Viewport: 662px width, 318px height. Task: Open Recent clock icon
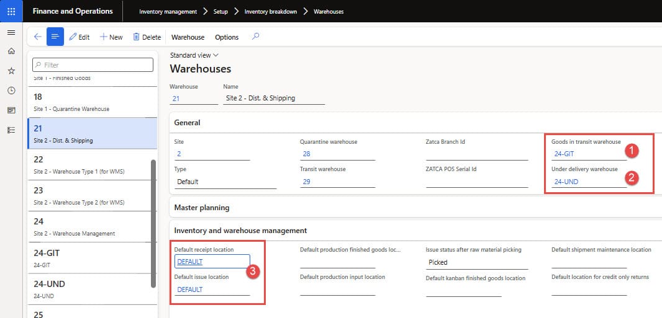tap(11, 91)
